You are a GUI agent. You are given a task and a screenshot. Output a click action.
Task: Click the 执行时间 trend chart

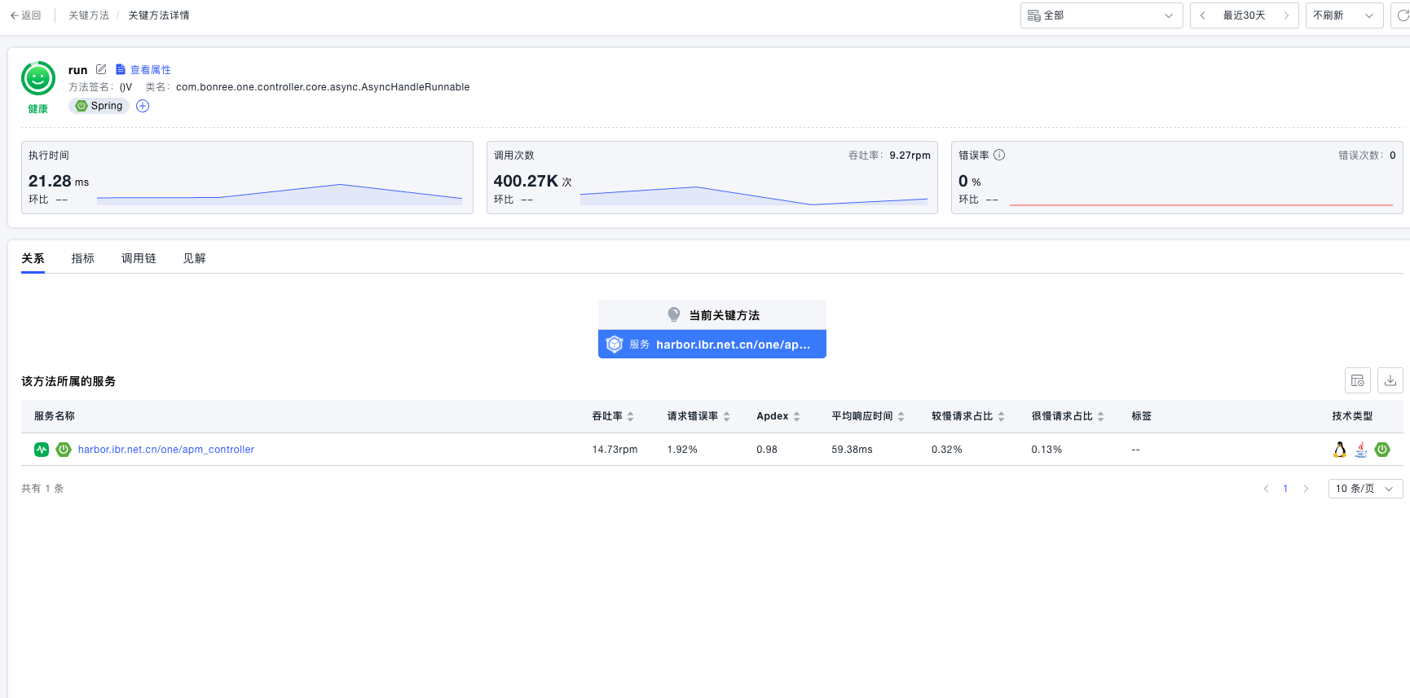click(279, 194)
